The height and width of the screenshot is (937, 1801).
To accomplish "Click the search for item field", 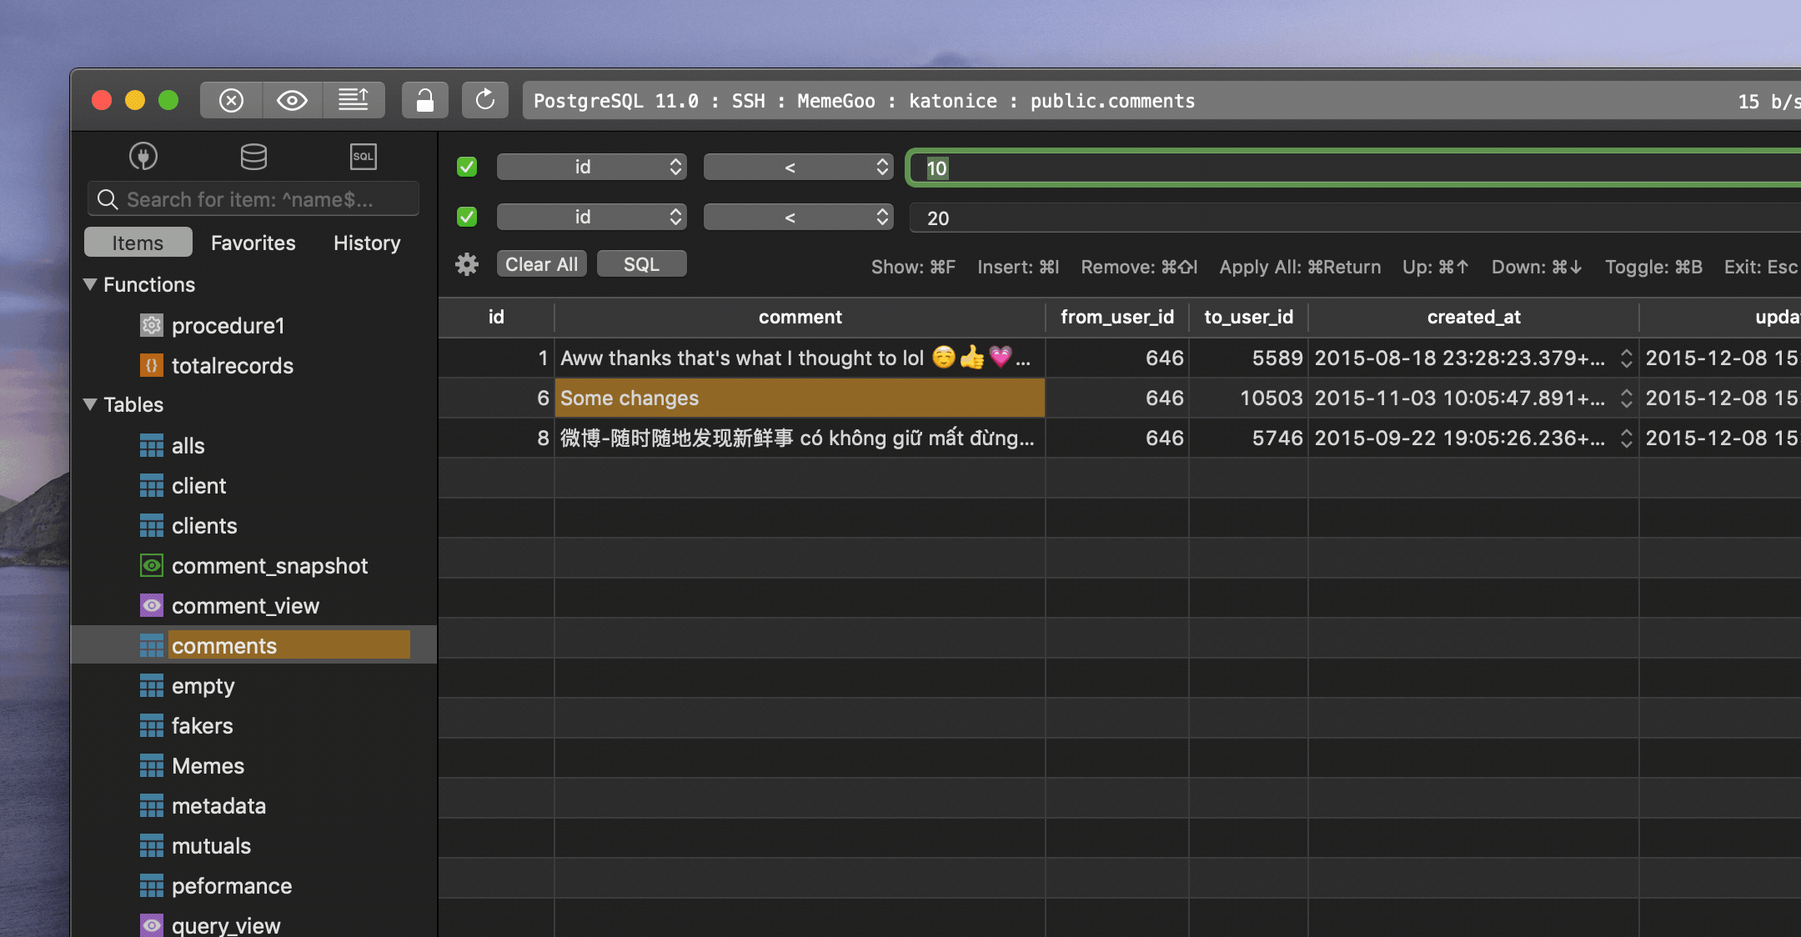I will click(253, 199).
